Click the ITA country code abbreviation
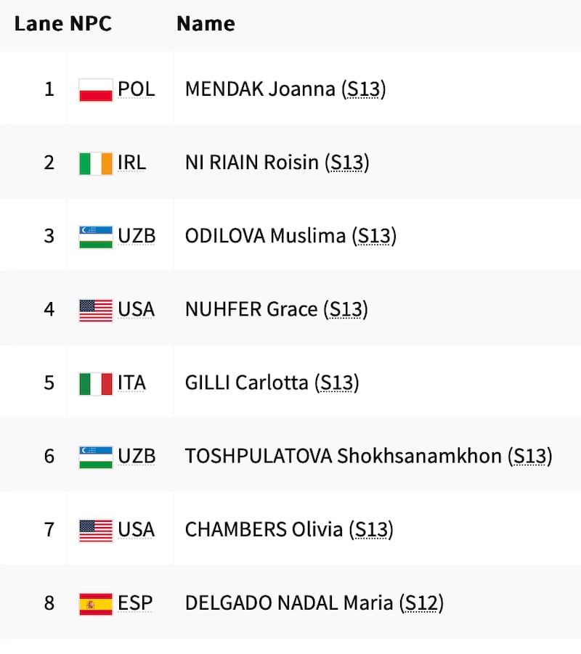581x654 pixels. (131, 383)
